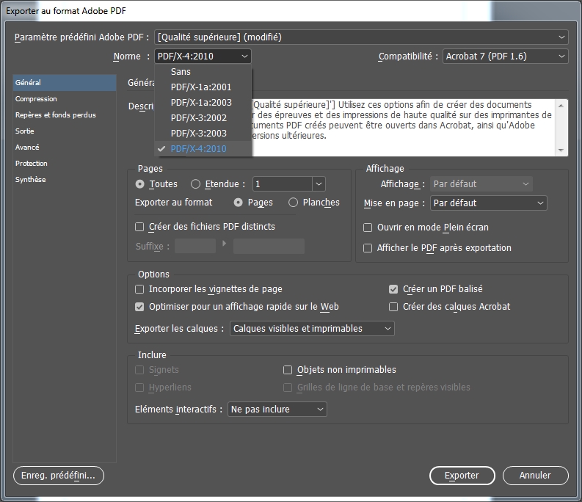Choose PDF/X-3:2003 in the Norme list
The width and height of the screenshot is (582, 502).
203,134
